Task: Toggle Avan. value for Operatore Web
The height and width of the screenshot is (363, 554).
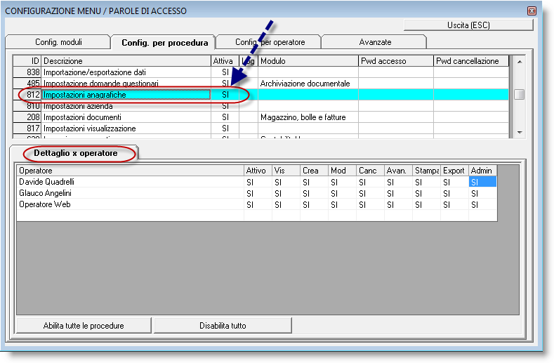Action: click(x=399, y=204)
